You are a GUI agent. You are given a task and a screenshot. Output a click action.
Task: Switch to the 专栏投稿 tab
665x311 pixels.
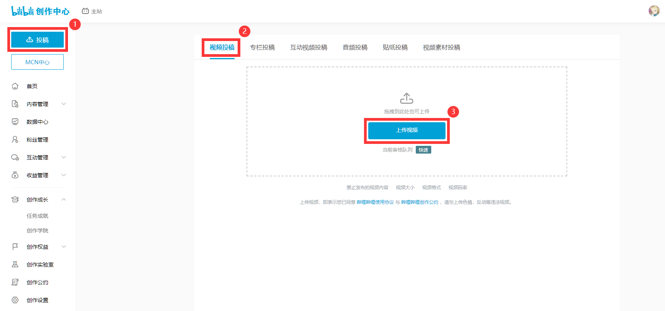click(262, 48)
